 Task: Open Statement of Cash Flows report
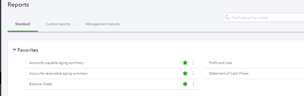[229, 73]
